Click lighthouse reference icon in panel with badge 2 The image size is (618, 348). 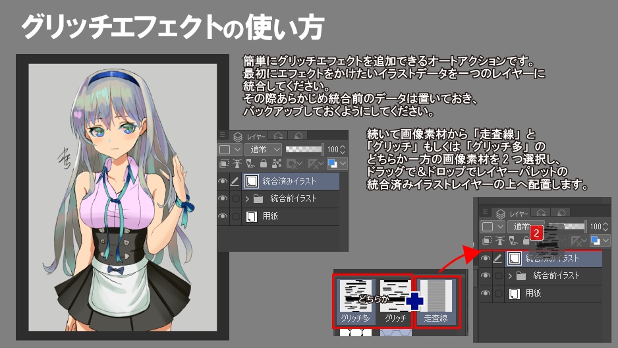point(500,240)
